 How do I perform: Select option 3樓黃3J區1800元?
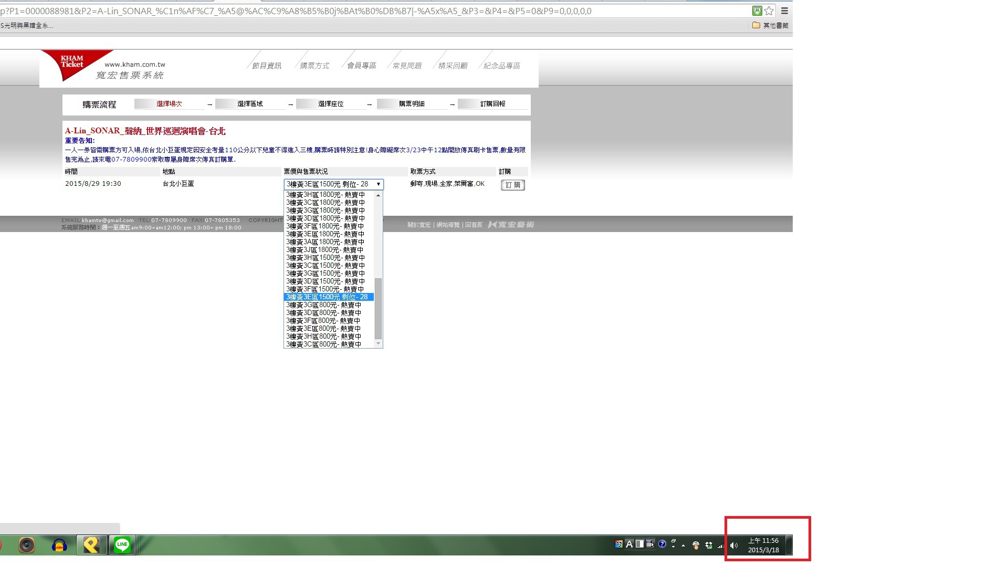tap(329, 250)
